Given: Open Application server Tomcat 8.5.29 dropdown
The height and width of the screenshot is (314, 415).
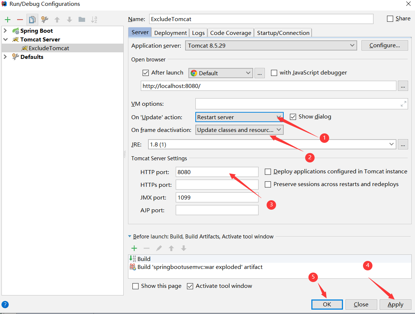Looking at the screenshot, I should 271,45.
